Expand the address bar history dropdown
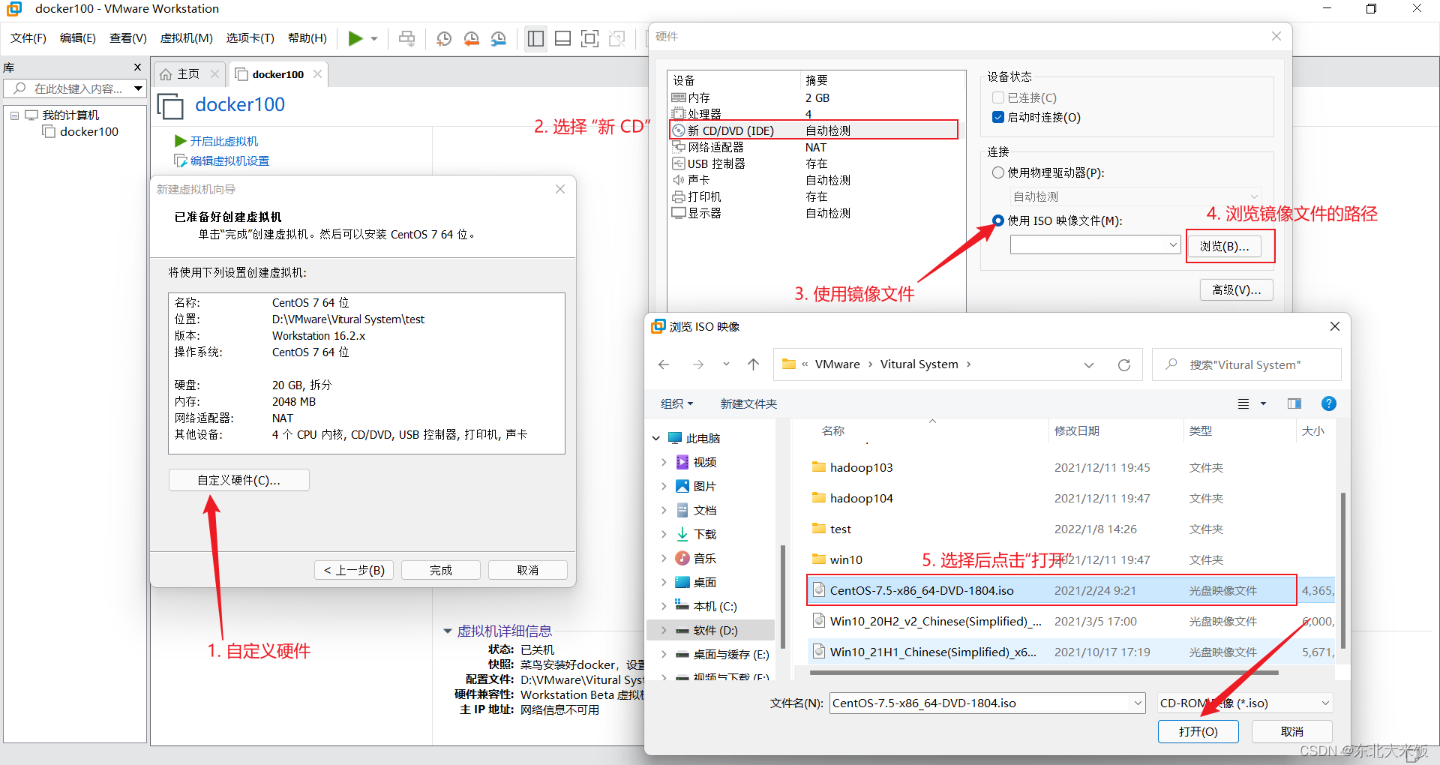 click(x=1089, y=364)
